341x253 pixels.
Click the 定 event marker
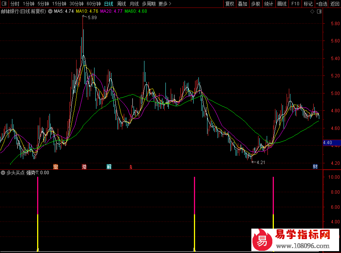click(56, 167)
